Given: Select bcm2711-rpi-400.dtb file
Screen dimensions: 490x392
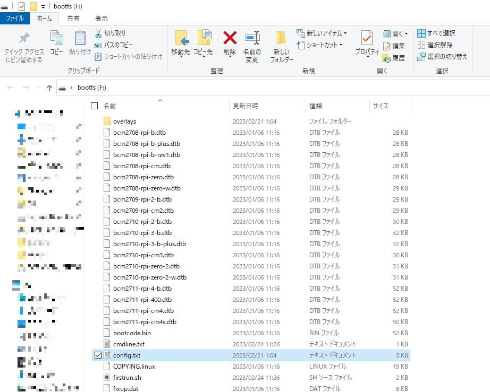Looking at the screenshot, I should coord(251,300).
